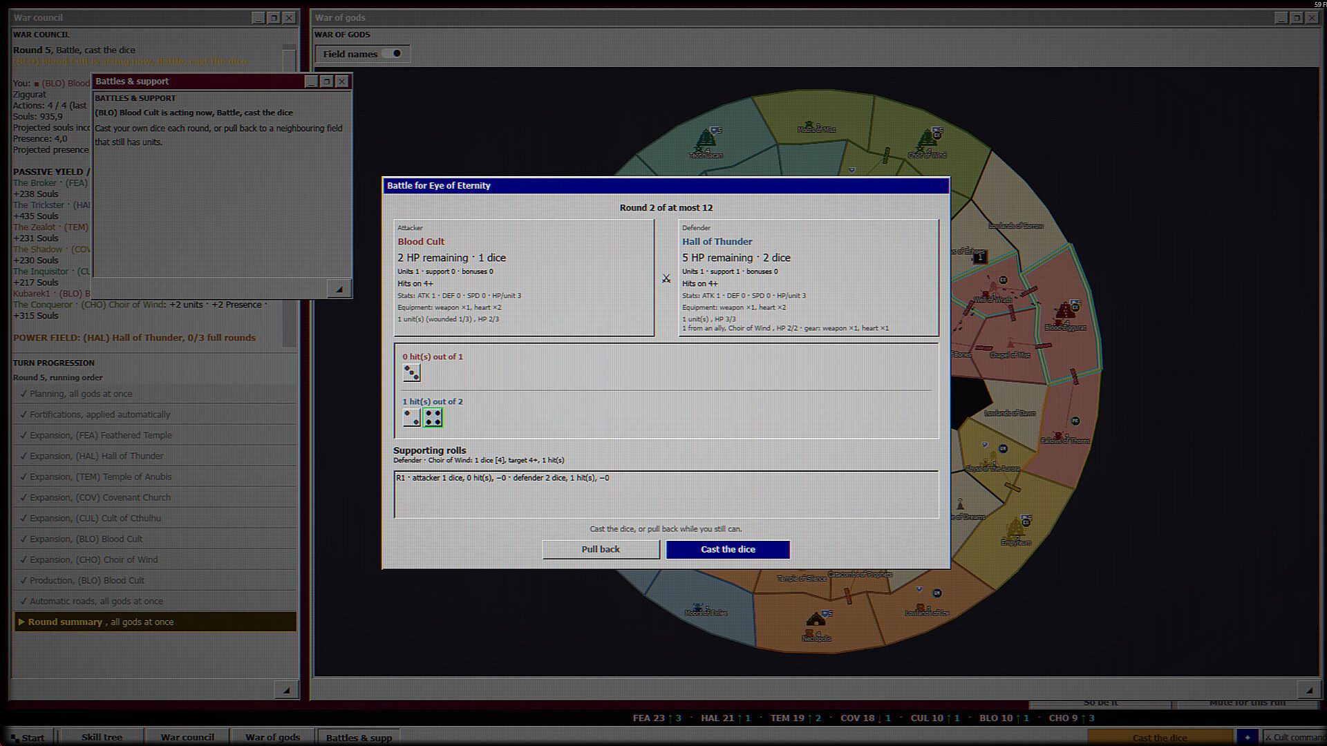Click the Blood Cult attacker name
This screenshot has width=1327, height=746.
click(421, 242)
